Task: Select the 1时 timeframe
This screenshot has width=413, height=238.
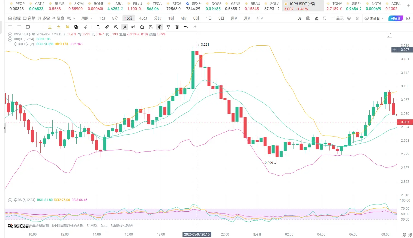Action: tap(171, 18)
